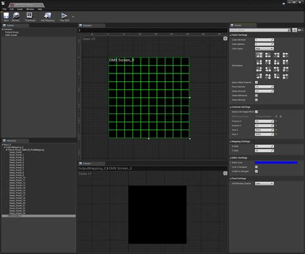Click the blue Editor Color swatch
Screen dimensions: 305x254
[276, 162]
